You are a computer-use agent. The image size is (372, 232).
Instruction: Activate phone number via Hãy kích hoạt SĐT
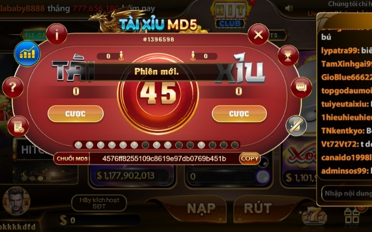[99, 203]
